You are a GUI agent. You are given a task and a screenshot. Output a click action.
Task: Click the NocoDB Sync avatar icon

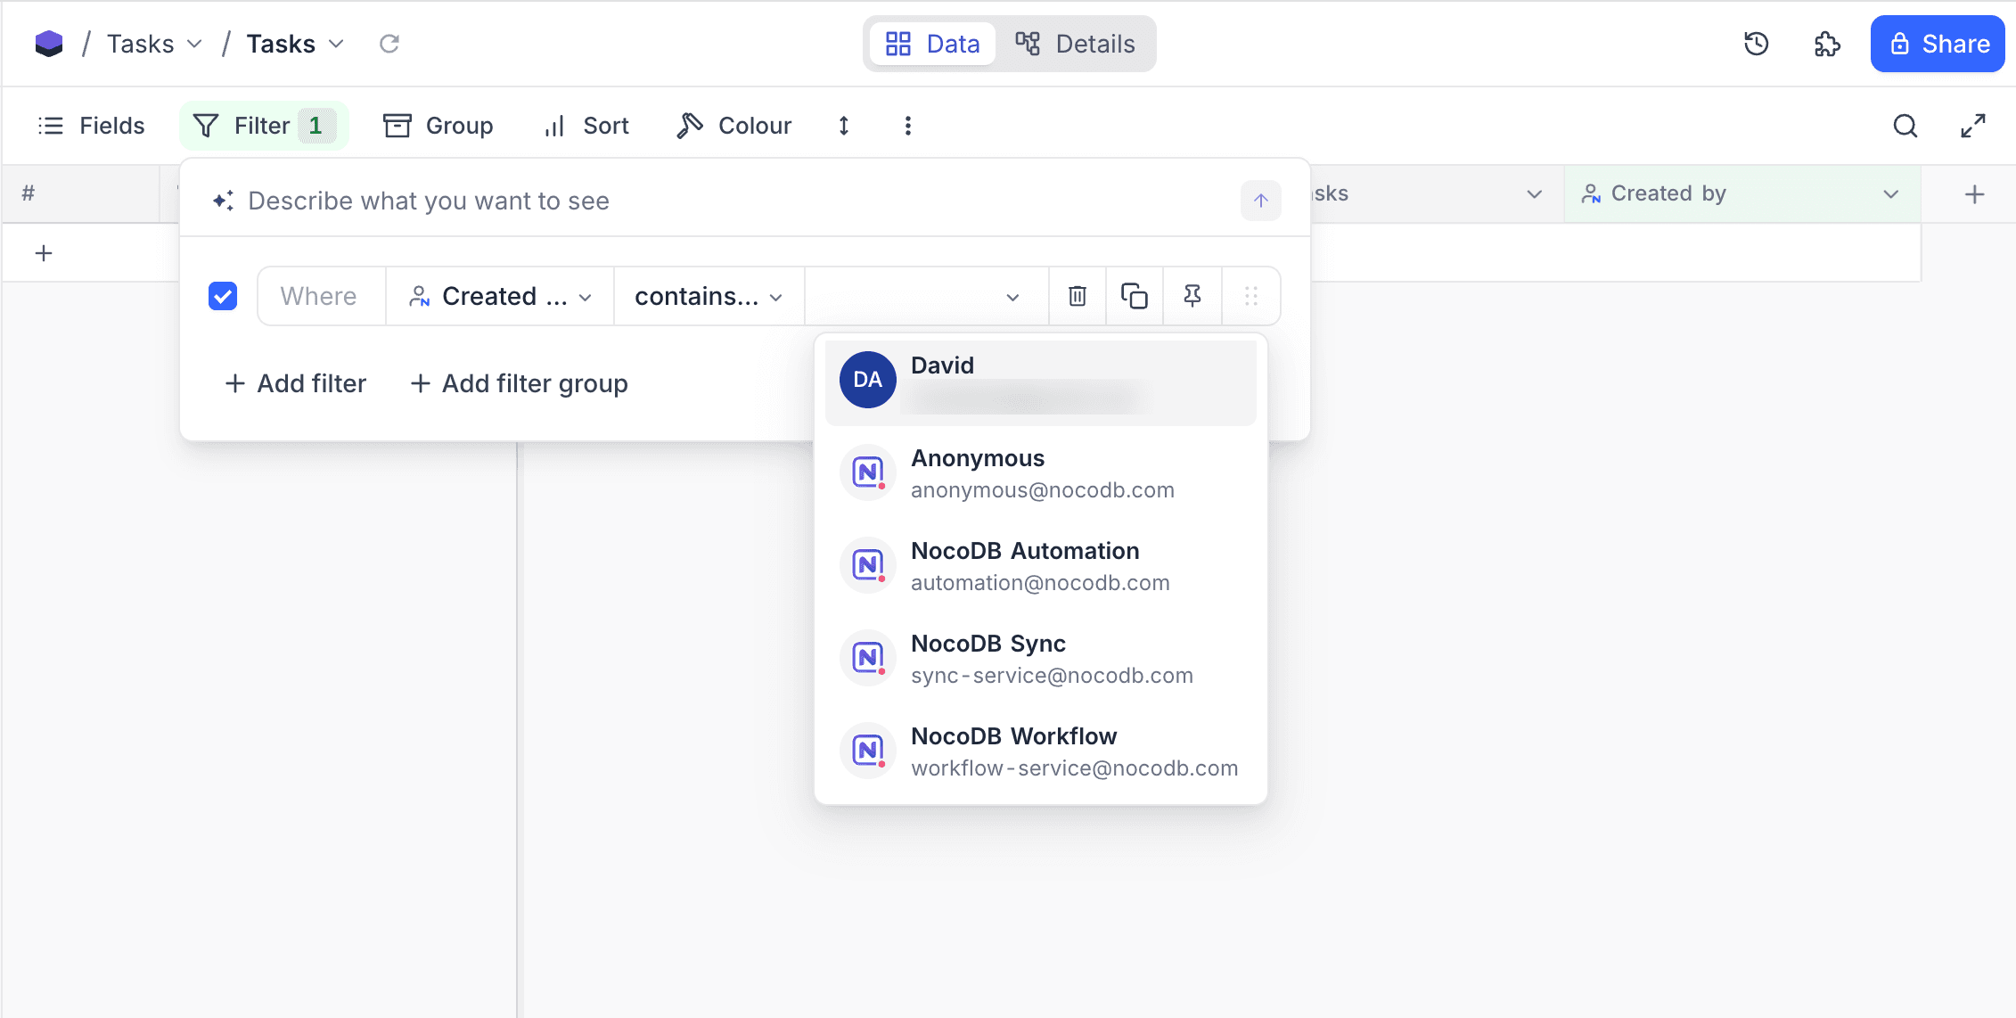coord(868,658)
